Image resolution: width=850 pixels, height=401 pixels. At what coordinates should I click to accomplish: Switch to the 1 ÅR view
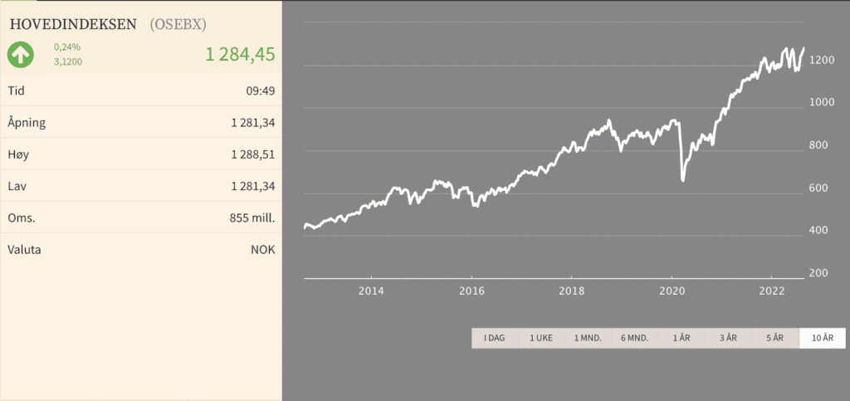click(681, 338)
